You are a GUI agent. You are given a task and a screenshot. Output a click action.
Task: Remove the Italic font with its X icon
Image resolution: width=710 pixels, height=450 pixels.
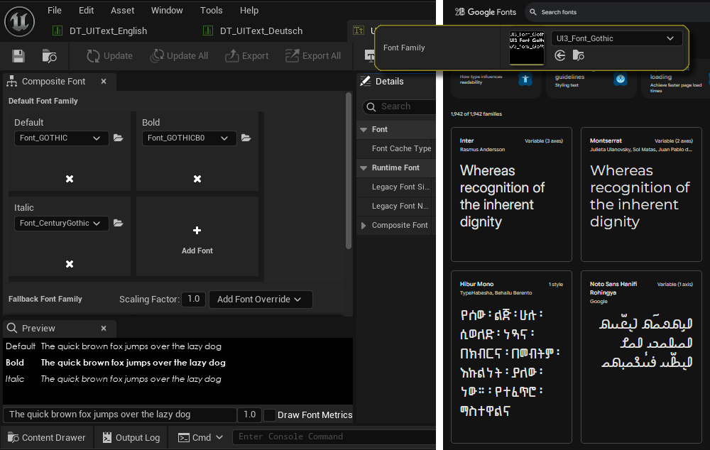(70, 264)
